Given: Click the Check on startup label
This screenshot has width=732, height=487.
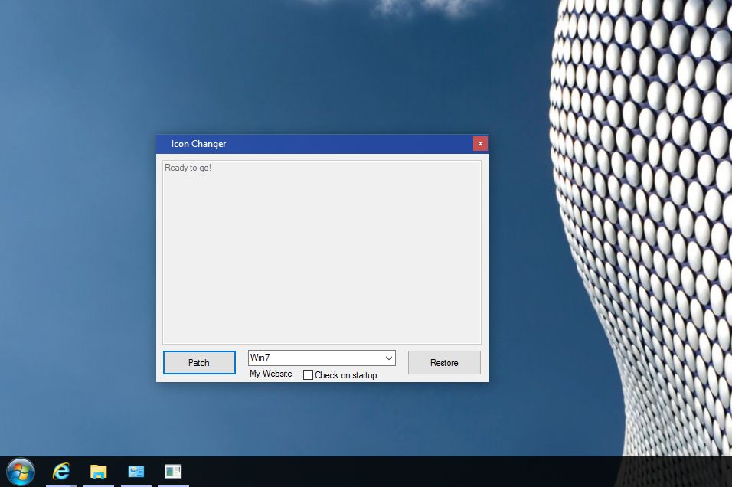Looking at the screenshot, I should click(x=344, y=375).
